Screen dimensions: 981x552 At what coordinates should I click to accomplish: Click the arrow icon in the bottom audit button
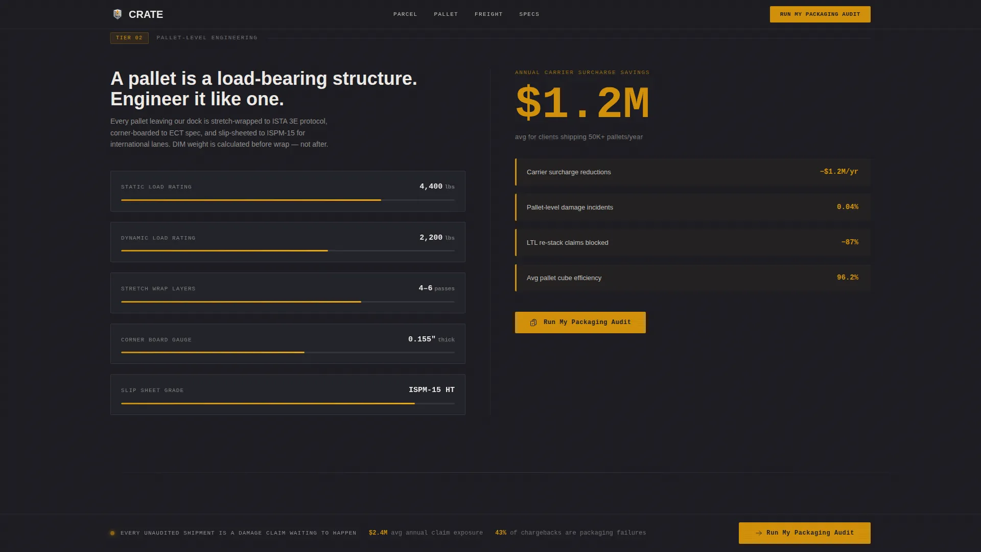759,533
